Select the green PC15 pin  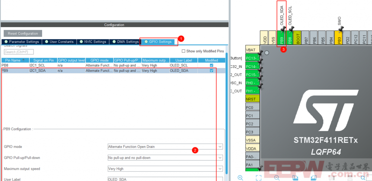tap(253, 75)
